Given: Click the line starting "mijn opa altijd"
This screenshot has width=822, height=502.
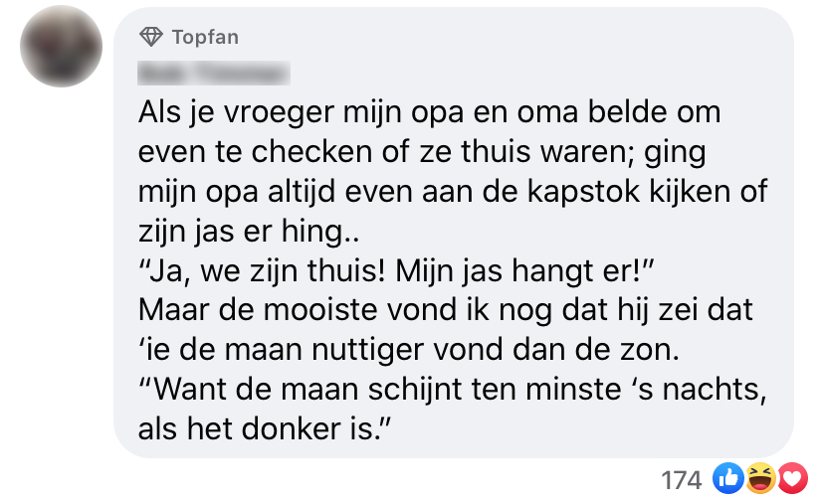Looking at the screenshot, I should pos(453,192).
